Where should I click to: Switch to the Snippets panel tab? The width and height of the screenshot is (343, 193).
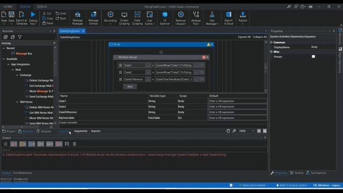tap(44, 131)
